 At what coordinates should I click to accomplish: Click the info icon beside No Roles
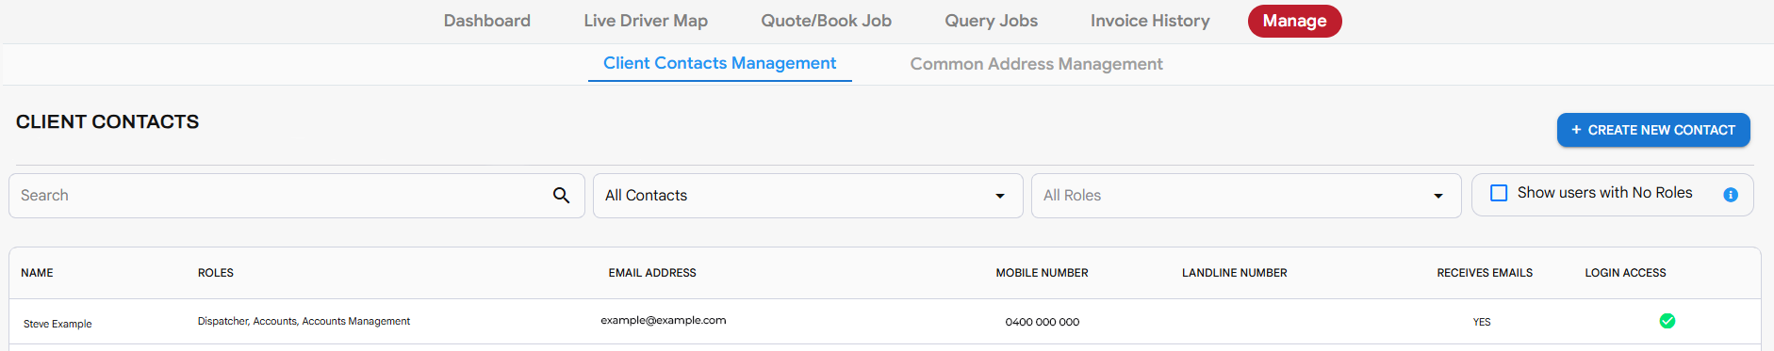[1731, 195]
